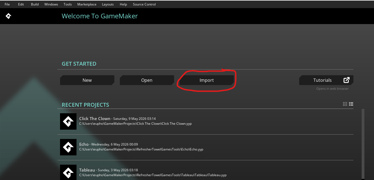The height and width of the screenshot is (180, 374).
Task: Open the Marketplace menu
Action: tap(87, 4)
